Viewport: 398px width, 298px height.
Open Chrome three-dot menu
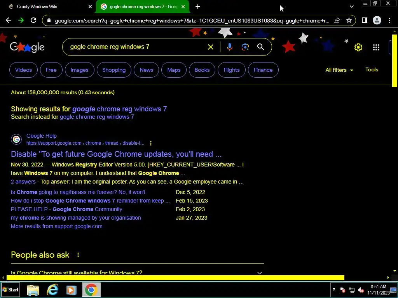[389, 21]
